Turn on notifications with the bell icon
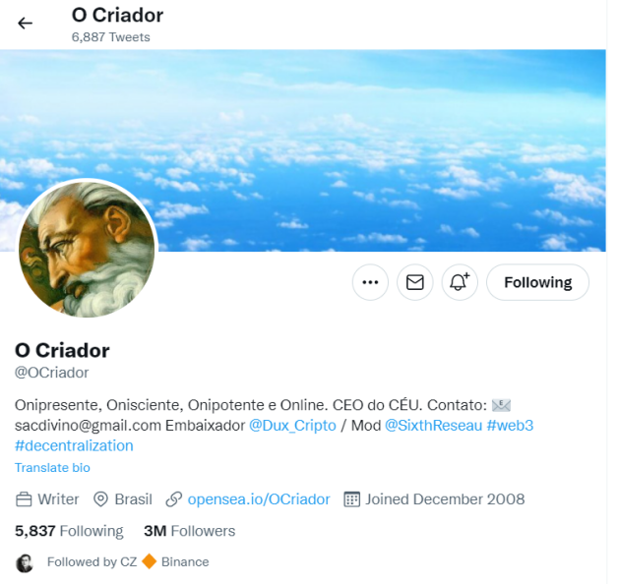Viewport: 618px width, 584px height. click(x=460, y=282)
